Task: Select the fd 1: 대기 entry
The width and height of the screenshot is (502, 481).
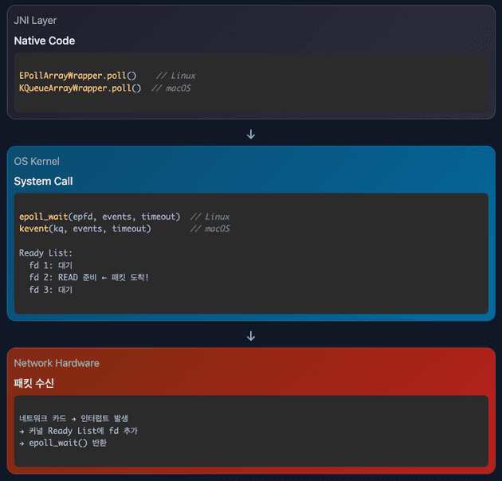Action: tap(50, 265)
